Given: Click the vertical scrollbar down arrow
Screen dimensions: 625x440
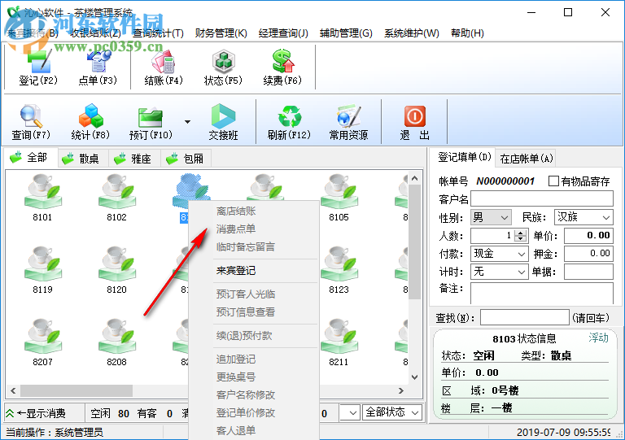Looking at the screenshot, I should coord(414,377).
